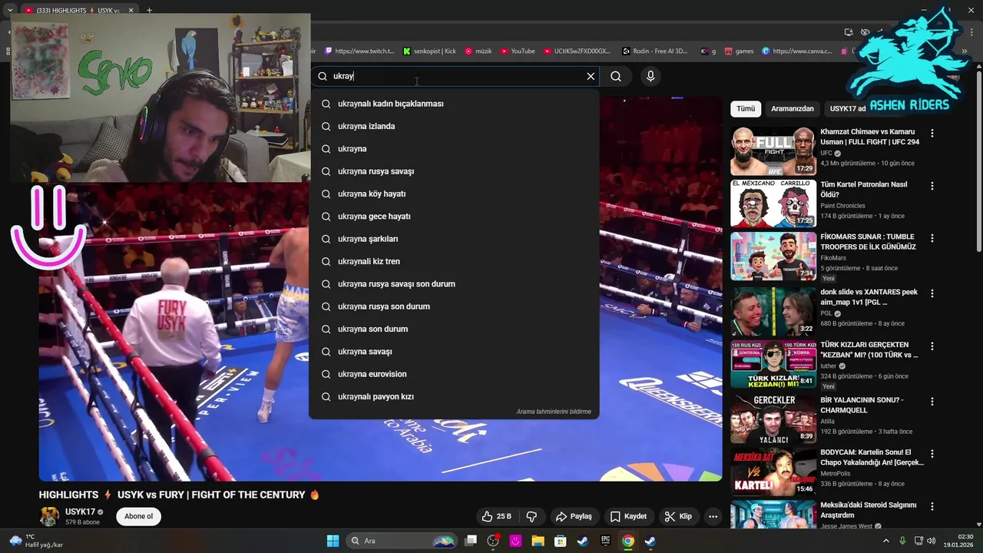
Task: Open 'Tüm Kartel Patronları Nasıl Öldü?' thumbnail
Action: click(x=773, y=204)
